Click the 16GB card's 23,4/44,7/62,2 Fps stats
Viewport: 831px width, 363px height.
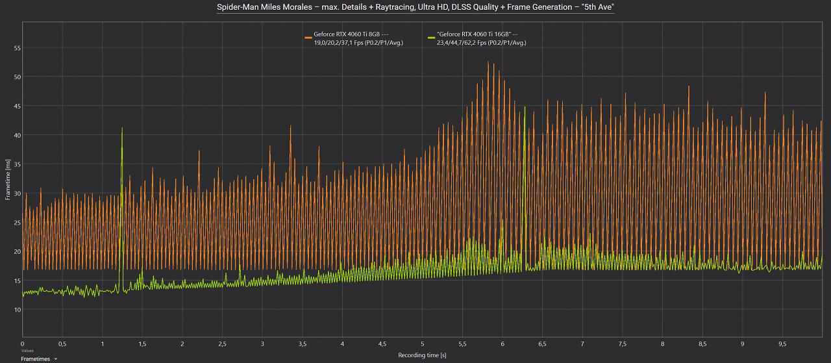pyautogui.click(x=481, y=42)
